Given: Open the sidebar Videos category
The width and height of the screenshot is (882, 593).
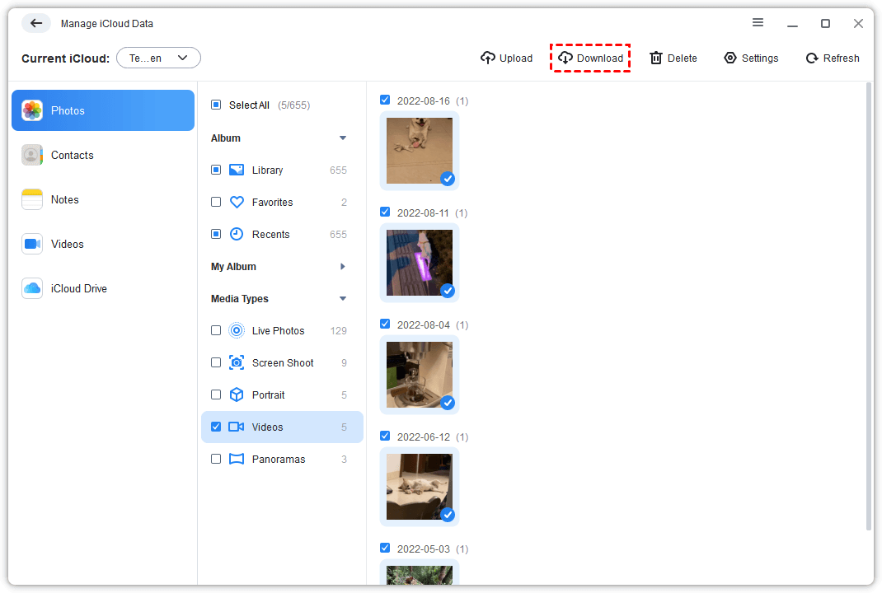Looking at the screenshot, I should coord(103,244).
